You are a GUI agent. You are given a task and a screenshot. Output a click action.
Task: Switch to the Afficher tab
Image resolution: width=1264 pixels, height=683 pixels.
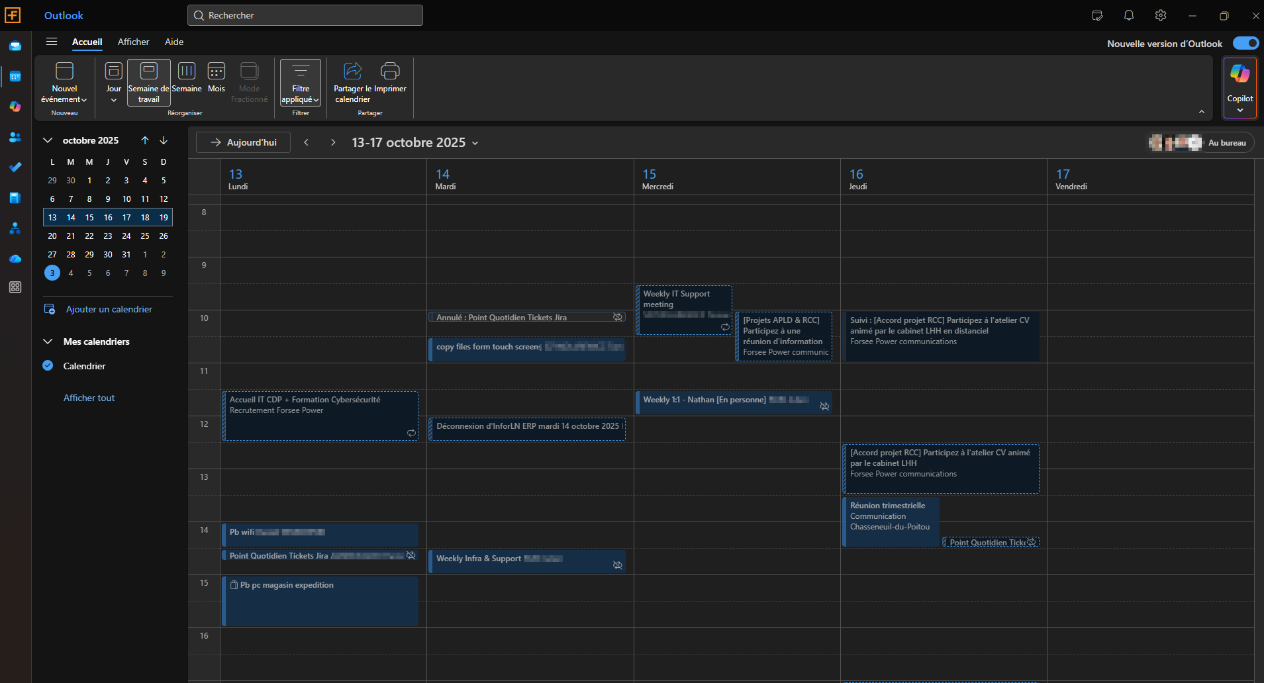point(134,42)
